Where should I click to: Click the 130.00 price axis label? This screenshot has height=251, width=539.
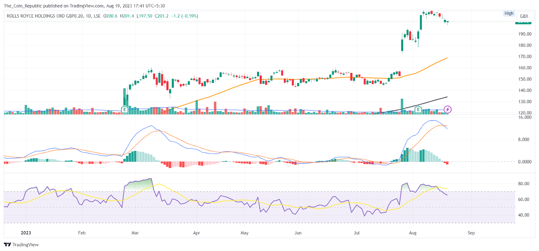point(525,101)
